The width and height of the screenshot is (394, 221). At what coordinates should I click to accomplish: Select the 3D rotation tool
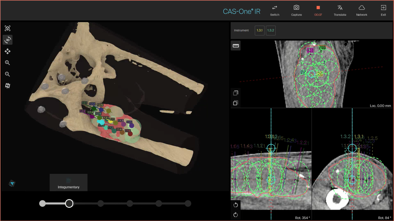point(7,40)
